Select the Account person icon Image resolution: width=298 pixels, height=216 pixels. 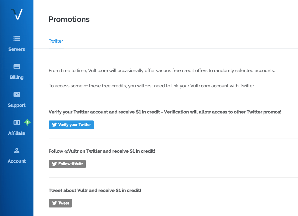pos(16,150)
